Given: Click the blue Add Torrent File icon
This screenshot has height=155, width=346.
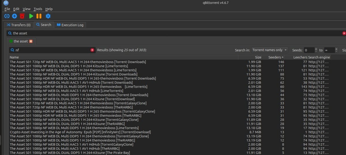Looking at the screenshot, I should tap(14, 16).
